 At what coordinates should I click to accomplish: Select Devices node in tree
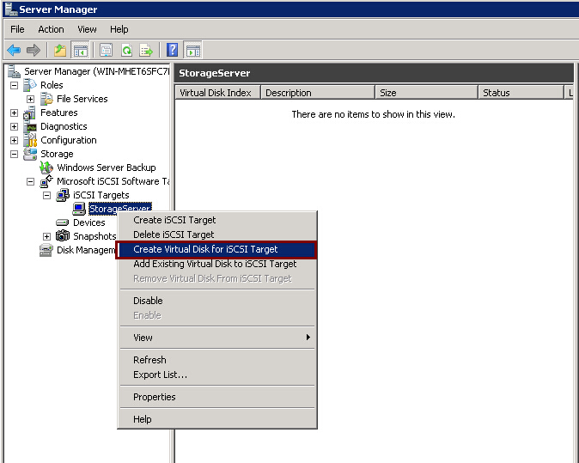click(88, 222)
